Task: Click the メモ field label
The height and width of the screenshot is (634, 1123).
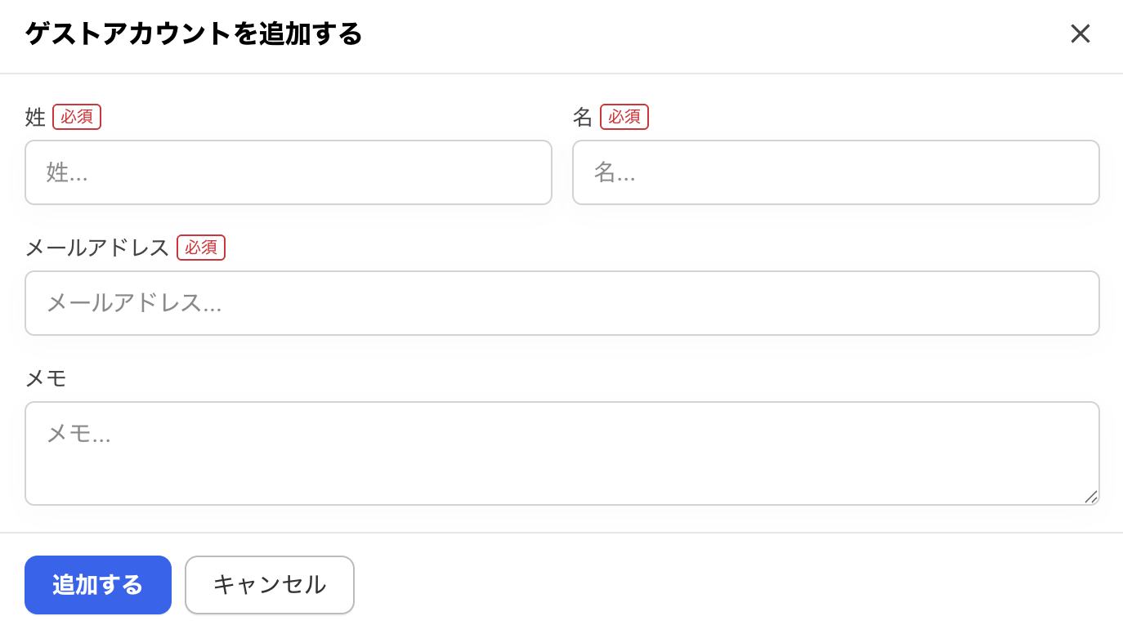Action: coord(46,378)
